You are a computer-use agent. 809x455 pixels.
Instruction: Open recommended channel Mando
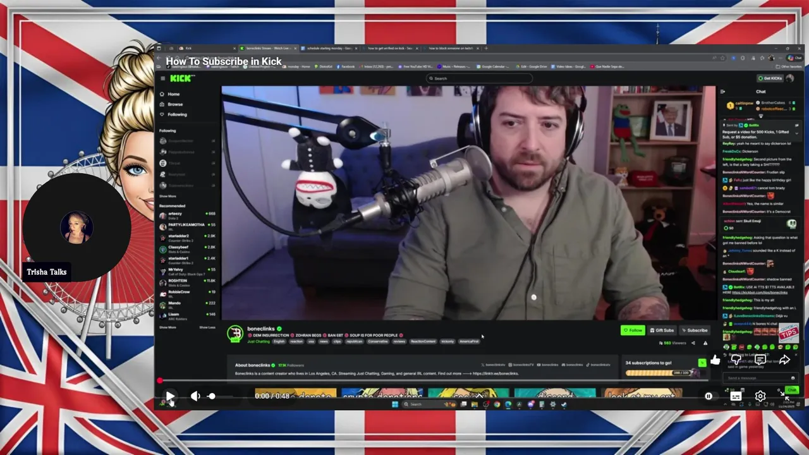(x=187, y=304)
